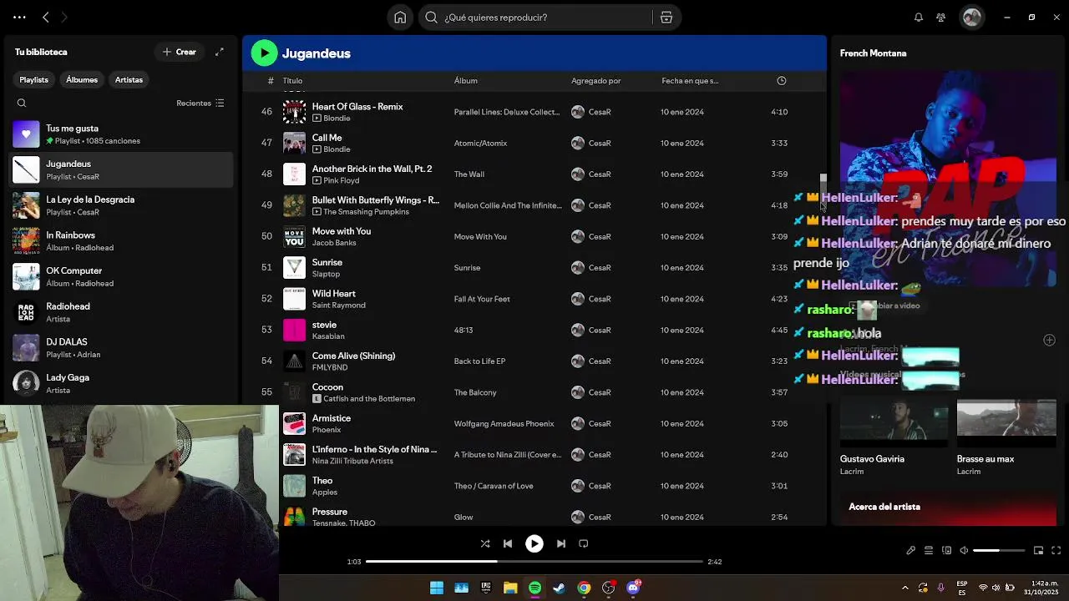Toggle shuffle playback

485,543
